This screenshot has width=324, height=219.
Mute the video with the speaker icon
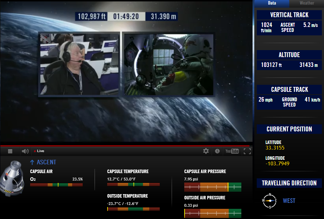(x=25, y=151)
